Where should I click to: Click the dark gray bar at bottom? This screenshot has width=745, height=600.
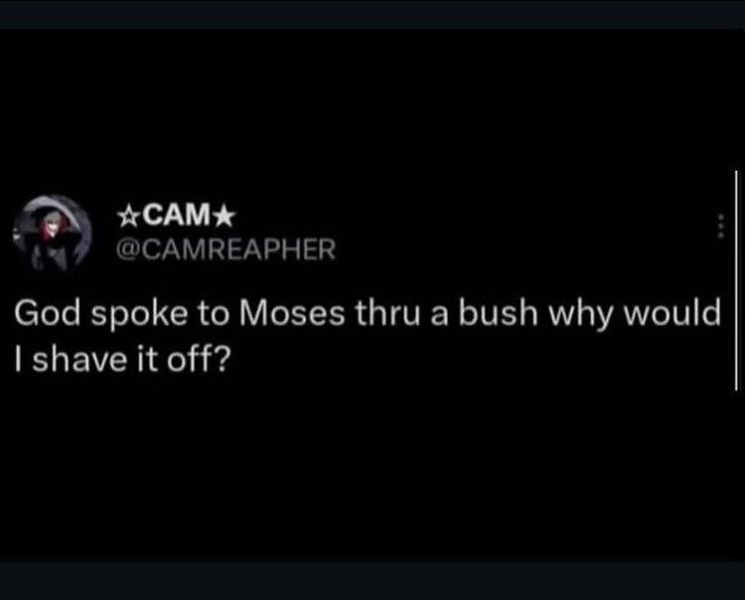372,580
